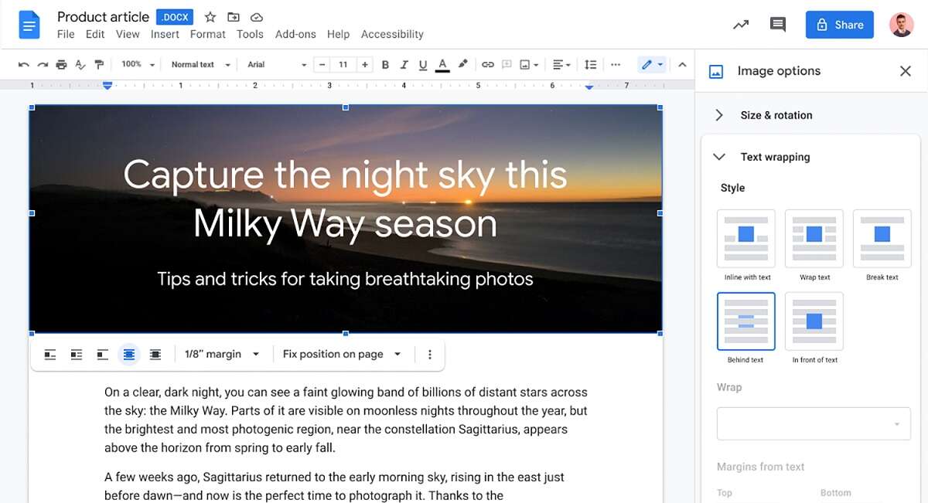Star the Product article document
The height and width of the screenshot is (503, 928).
click(210, 17)
